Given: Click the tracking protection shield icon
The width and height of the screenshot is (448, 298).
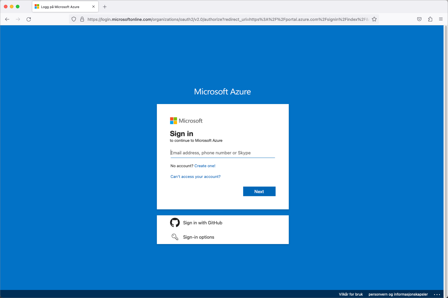Looking at the screenshot, I should click(x=73, y=19).
